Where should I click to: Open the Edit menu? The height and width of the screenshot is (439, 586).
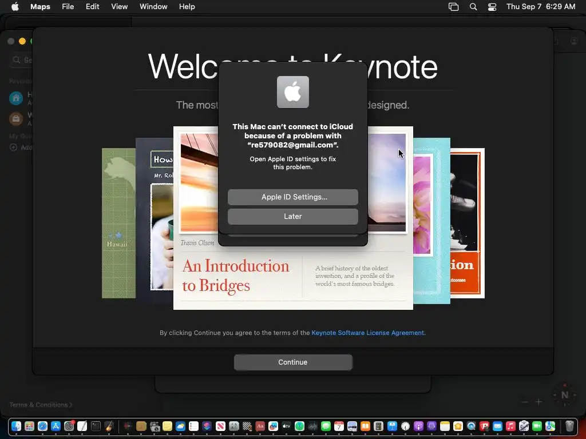click(92, 6)
